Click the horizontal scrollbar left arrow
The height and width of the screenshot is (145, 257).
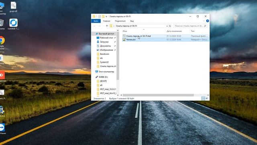coord(121,95)
